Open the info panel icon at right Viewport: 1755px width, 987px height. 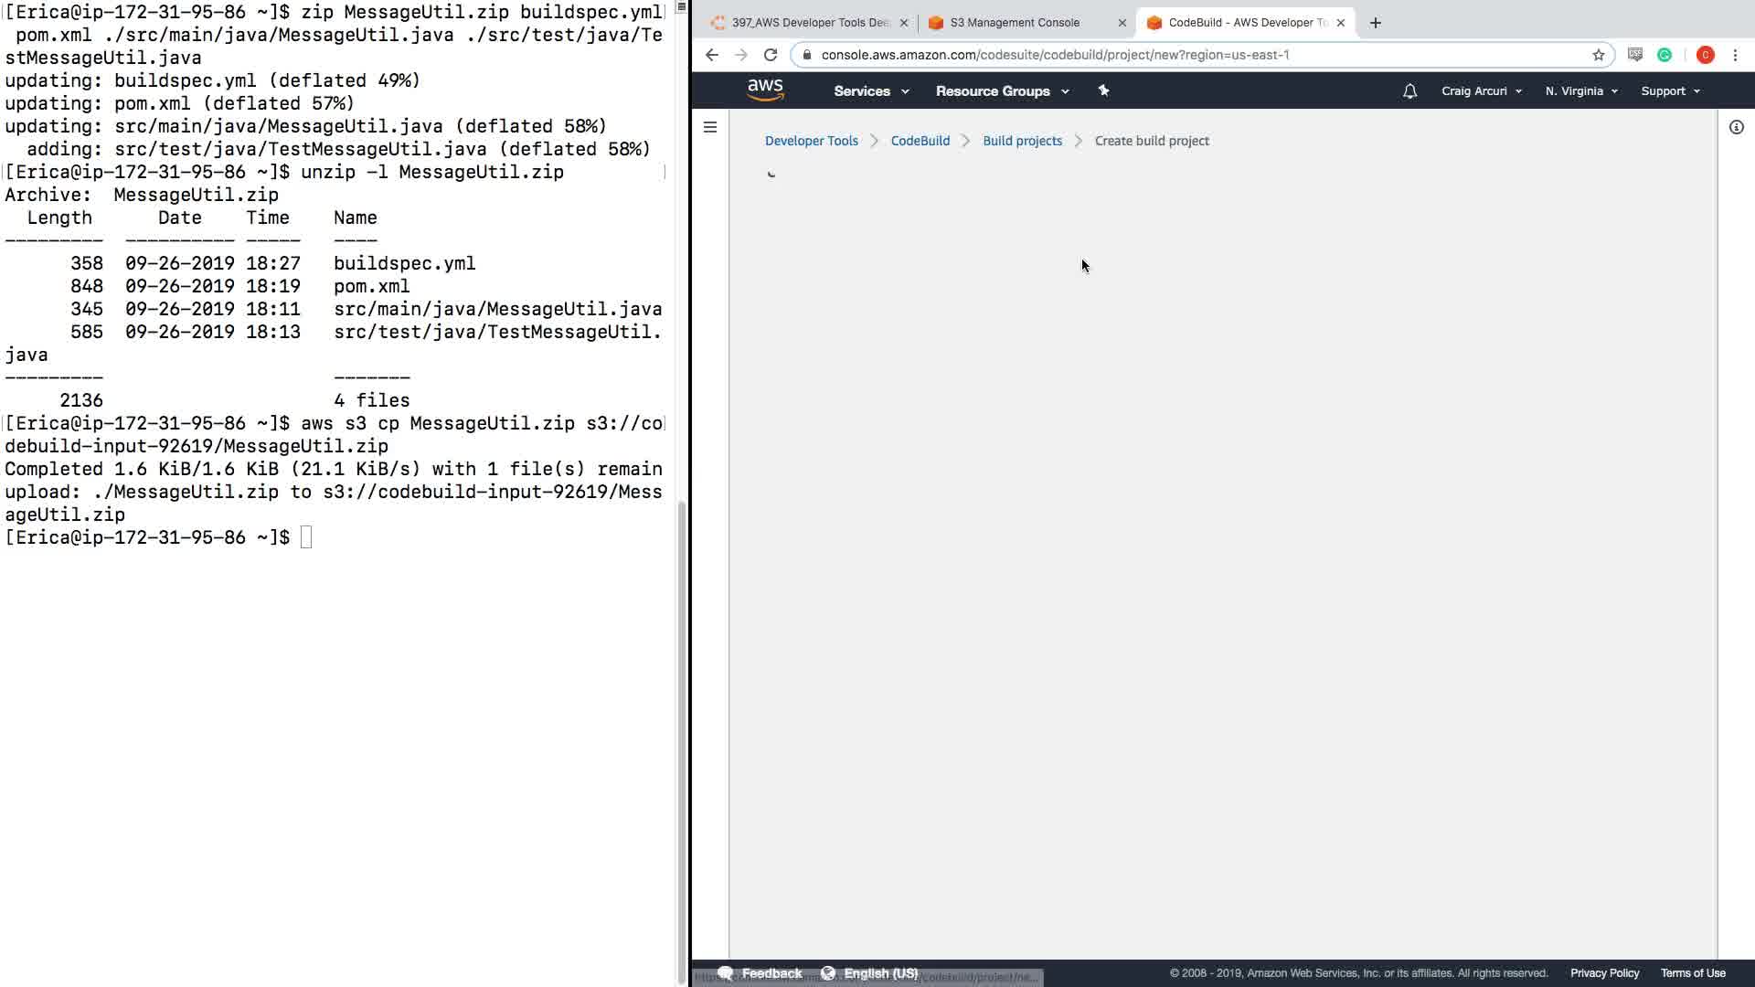click(1736, 127)
